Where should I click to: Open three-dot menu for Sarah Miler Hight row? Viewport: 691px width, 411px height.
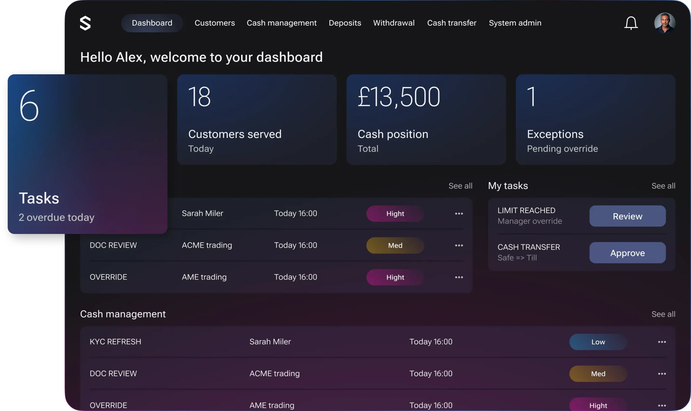(x=459, y=213)
